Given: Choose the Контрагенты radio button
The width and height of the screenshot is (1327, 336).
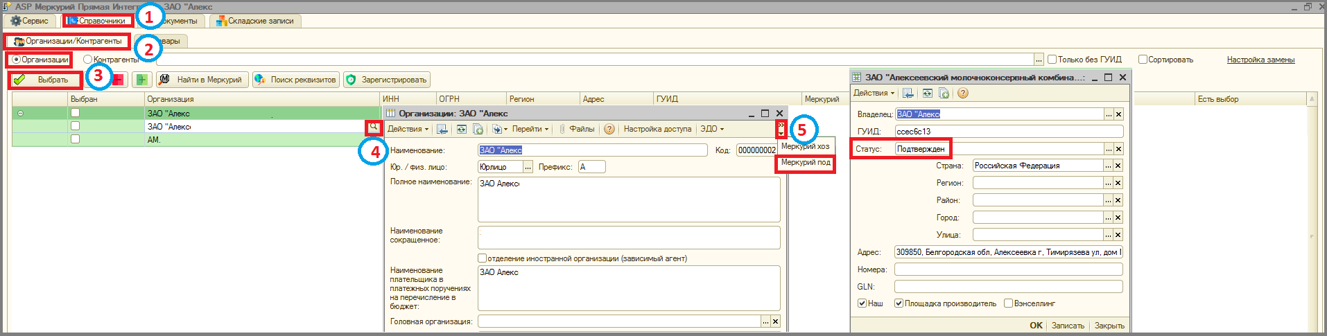Looking at the screenshot, I should [x=87, y=60].
